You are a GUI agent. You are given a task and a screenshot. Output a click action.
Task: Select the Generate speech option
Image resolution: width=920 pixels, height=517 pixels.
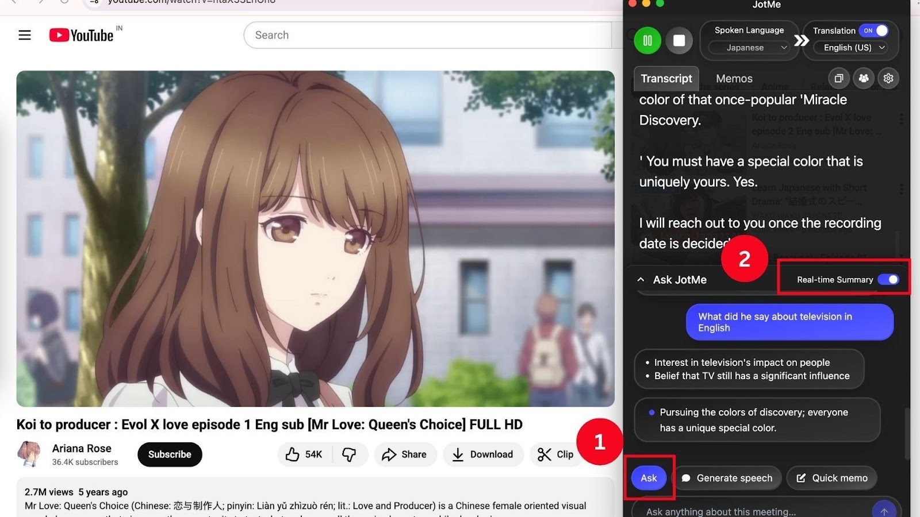click(727, 477)
